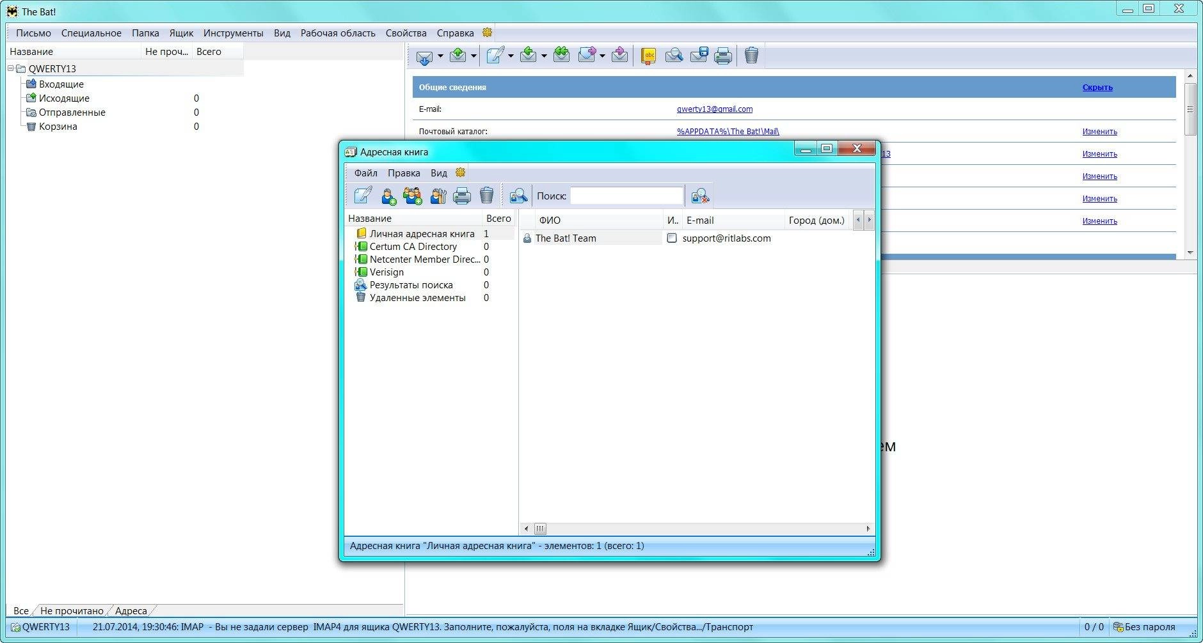Open the %APPDATA%\The Bat!\Mail\ link

coord(728,132)
